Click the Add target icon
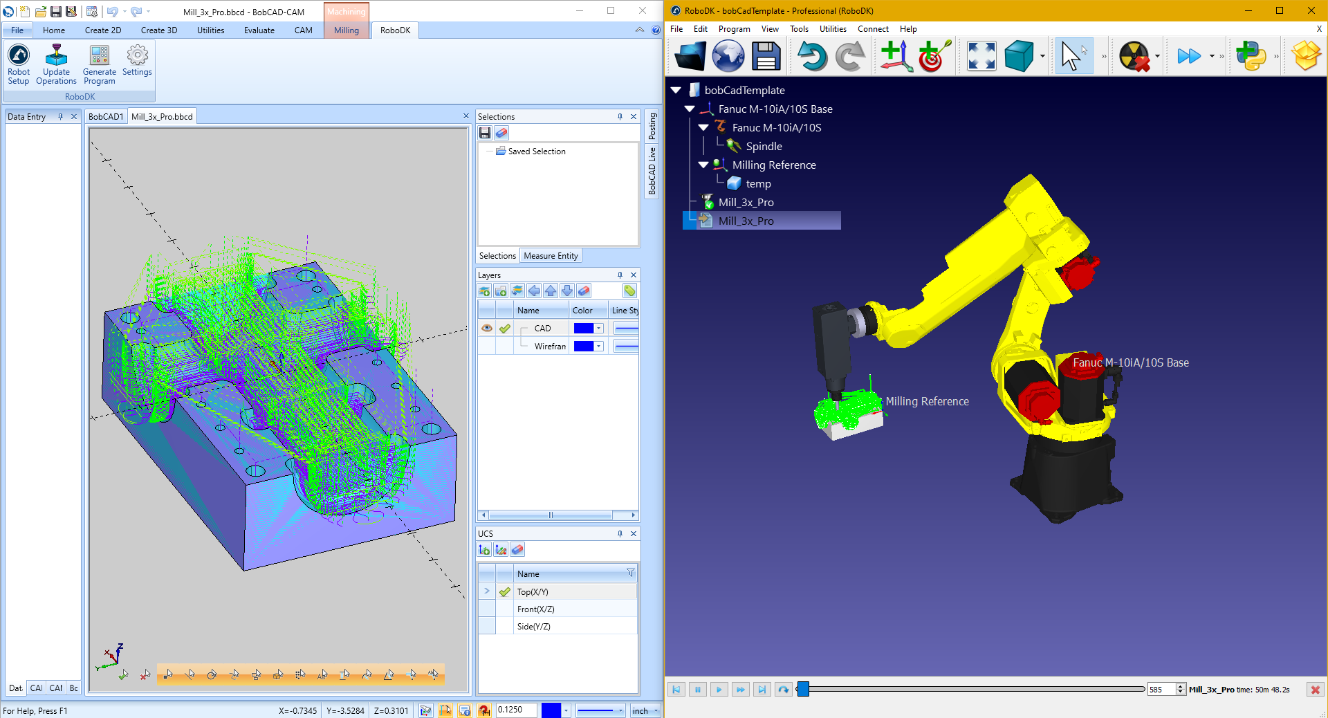1328x718 pixels. (934, 56)
